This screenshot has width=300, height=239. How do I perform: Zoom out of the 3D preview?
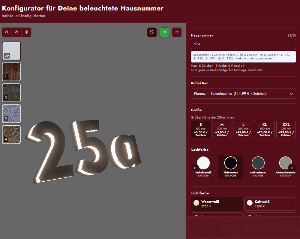point(7,32)
